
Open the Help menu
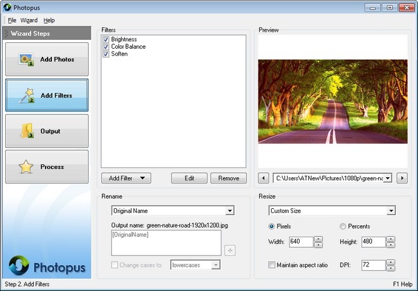coord(49,20)
